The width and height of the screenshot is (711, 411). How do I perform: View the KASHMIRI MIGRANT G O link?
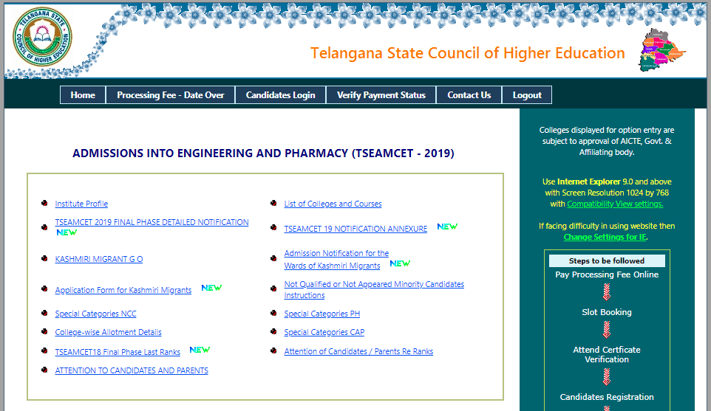(99, 259)
